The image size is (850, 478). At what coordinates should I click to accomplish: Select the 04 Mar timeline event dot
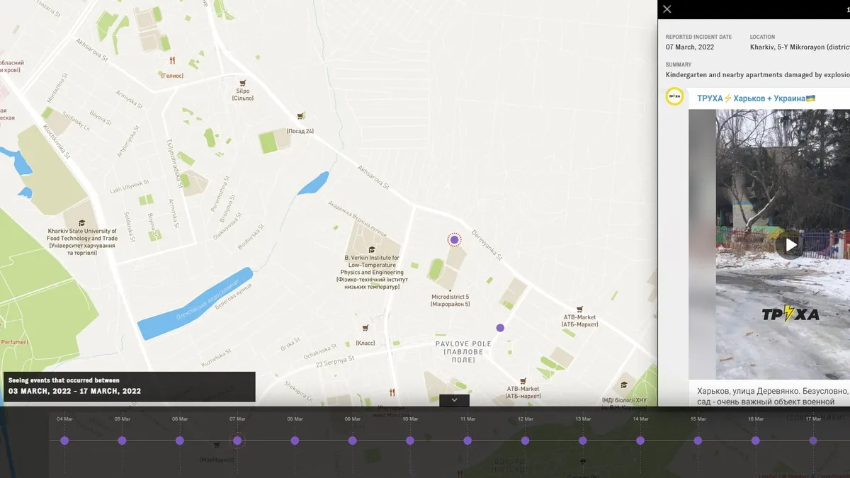click(x=64, y=440)
